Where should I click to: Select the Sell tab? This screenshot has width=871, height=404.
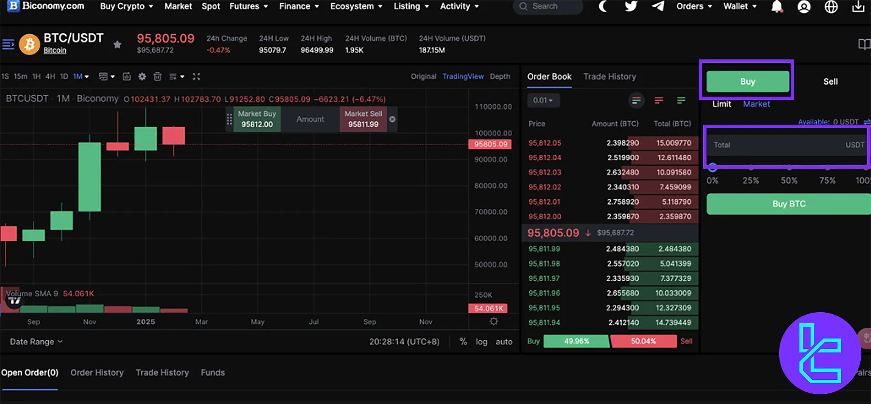pos(830,82)
